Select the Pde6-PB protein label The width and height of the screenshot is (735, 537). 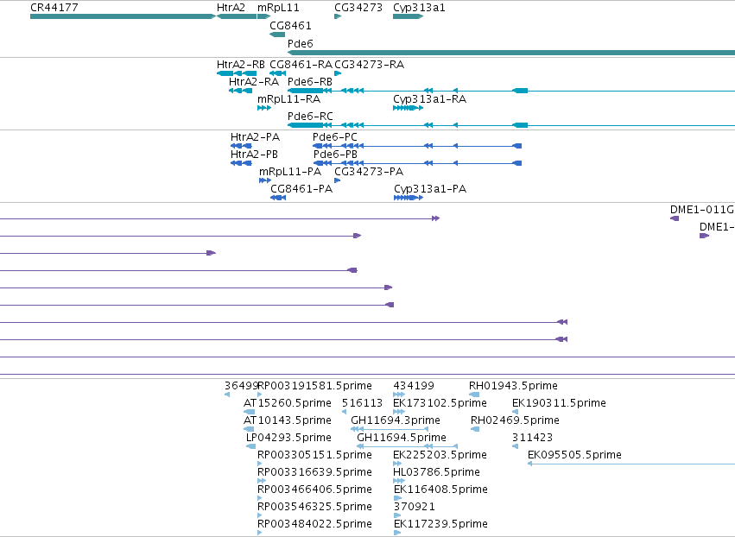pos(335,155)
